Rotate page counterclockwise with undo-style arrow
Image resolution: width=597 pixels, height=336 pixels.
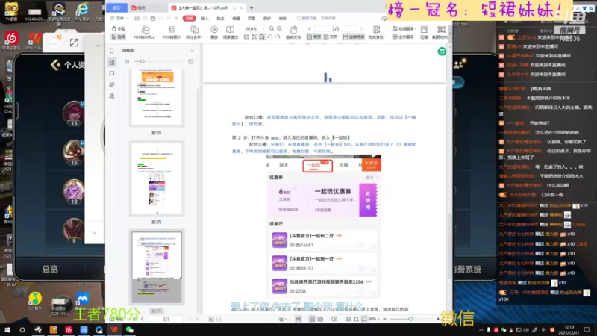pos(269,37)
